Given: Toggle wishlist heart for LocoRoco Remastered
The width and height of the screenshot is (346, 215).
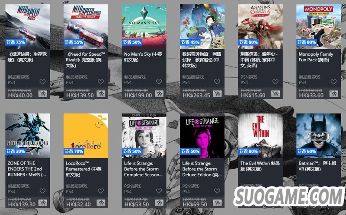Looking at the screenshot, I should pyautogui.click(x=101, y=191).
